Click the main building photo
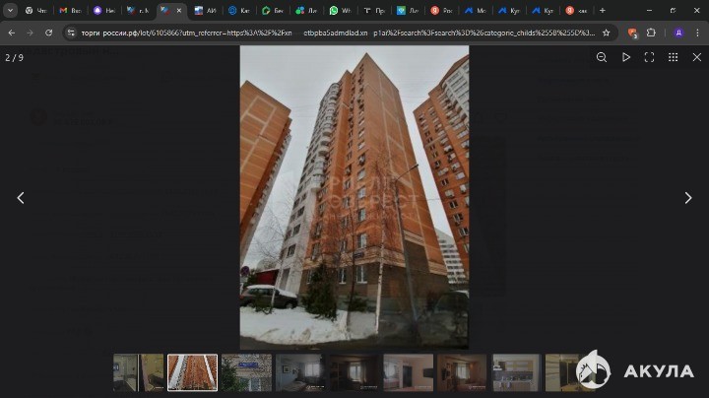This screenshot has height=398, width=709. [x=354, y=197]
